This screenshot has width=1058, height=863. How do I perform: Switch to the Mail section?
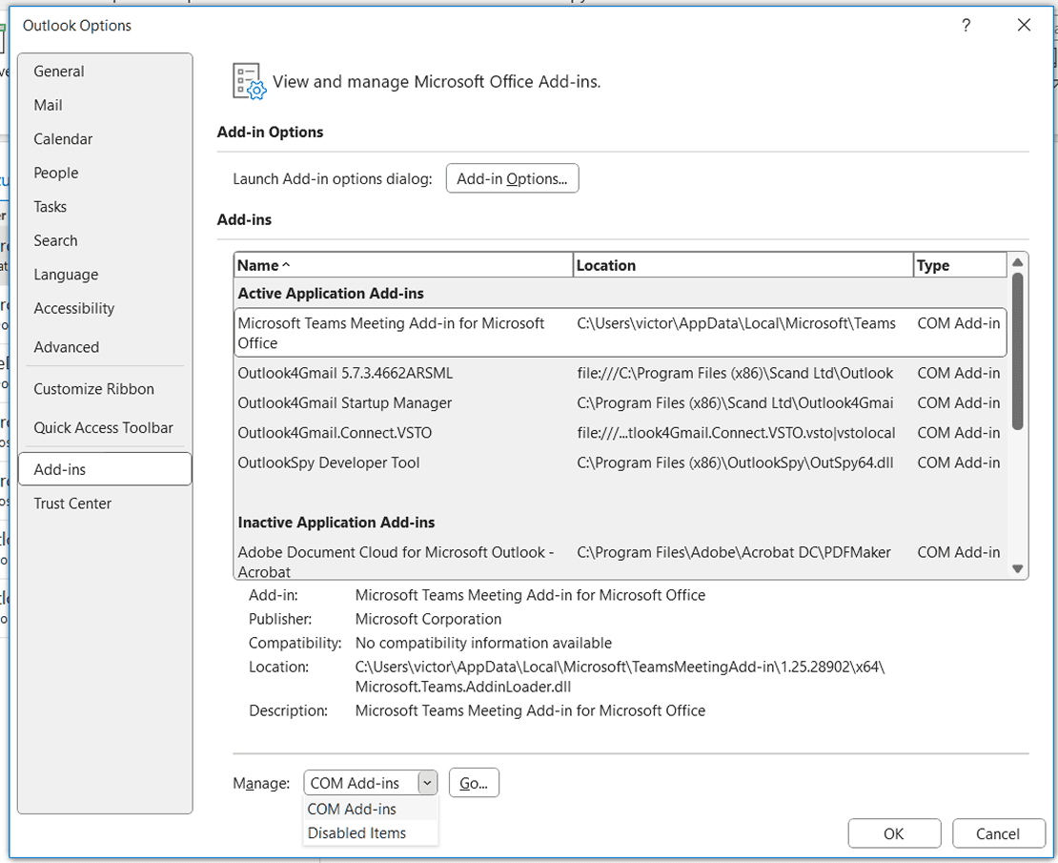point(48,105)
